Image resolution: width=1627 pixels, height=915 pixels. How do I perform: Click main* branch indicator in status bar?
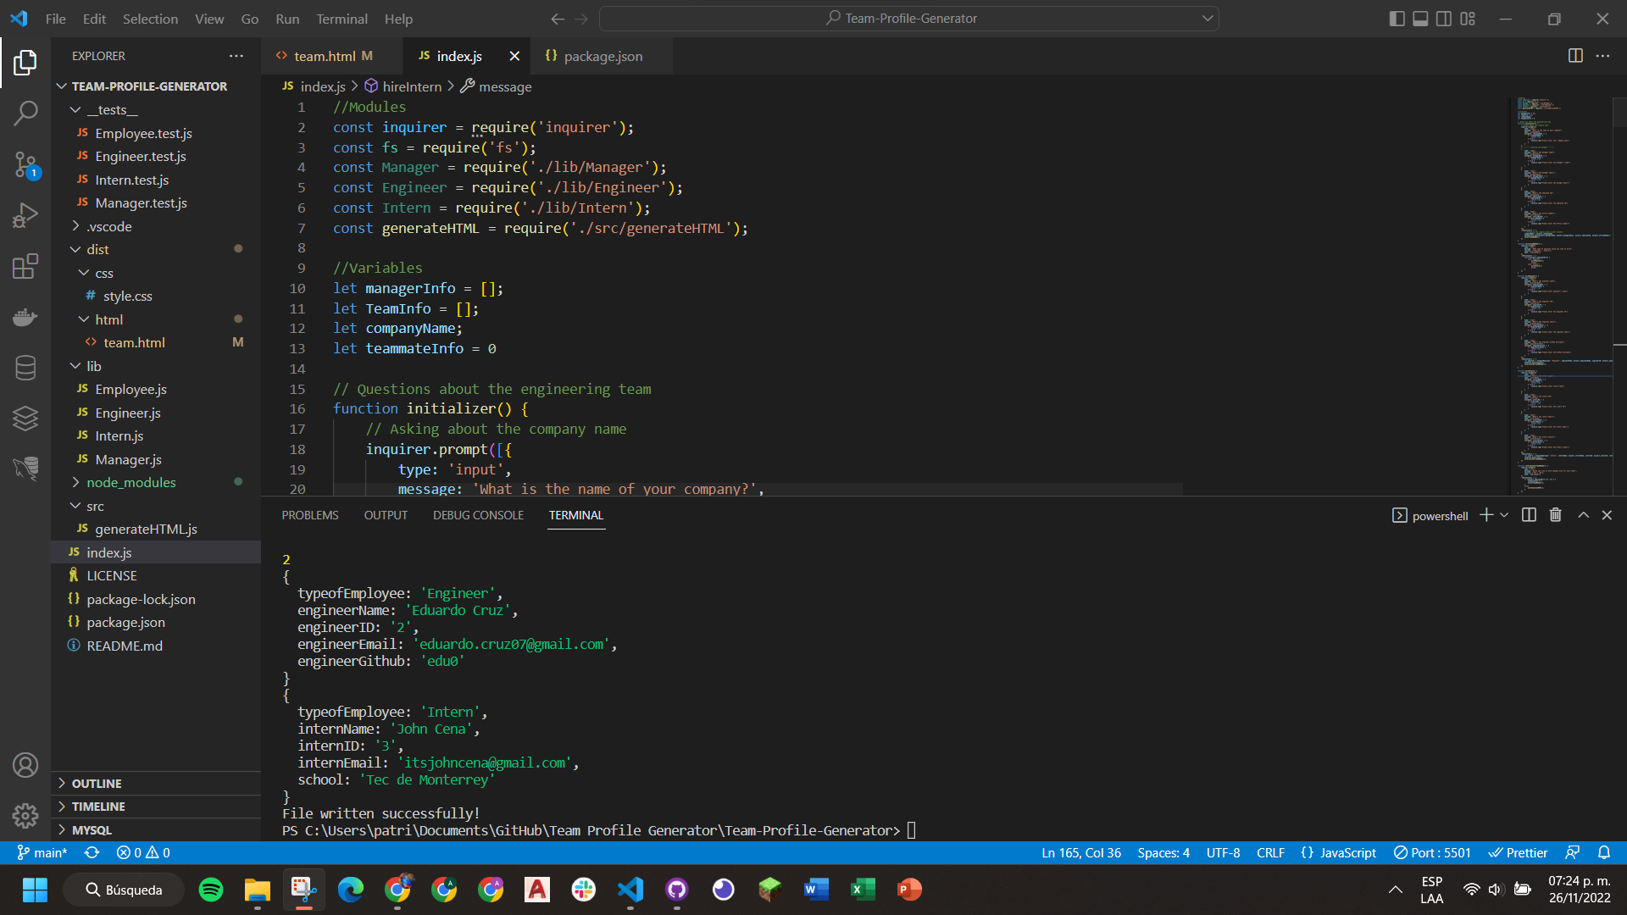(x=42, y=852)
